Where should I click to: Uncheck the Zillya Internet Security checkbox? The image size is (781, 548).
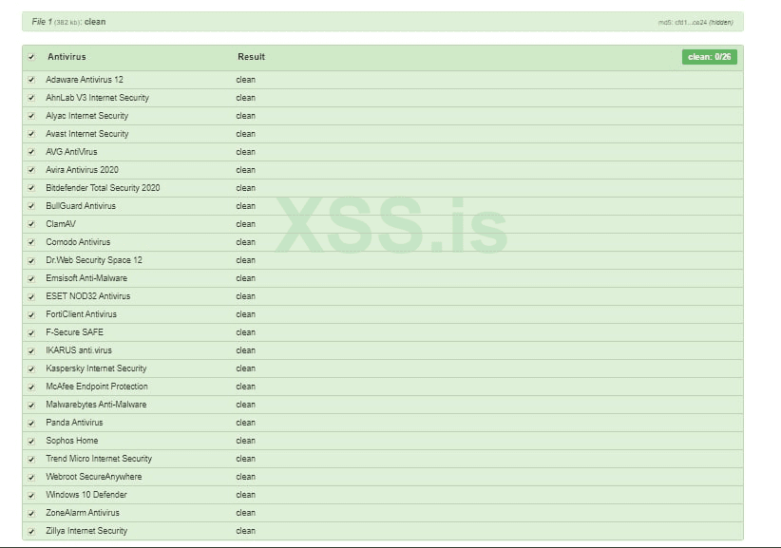pos(31,531)
